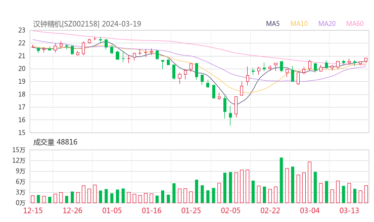Select the last red candlestick on the chart

[x=366, y=60]
